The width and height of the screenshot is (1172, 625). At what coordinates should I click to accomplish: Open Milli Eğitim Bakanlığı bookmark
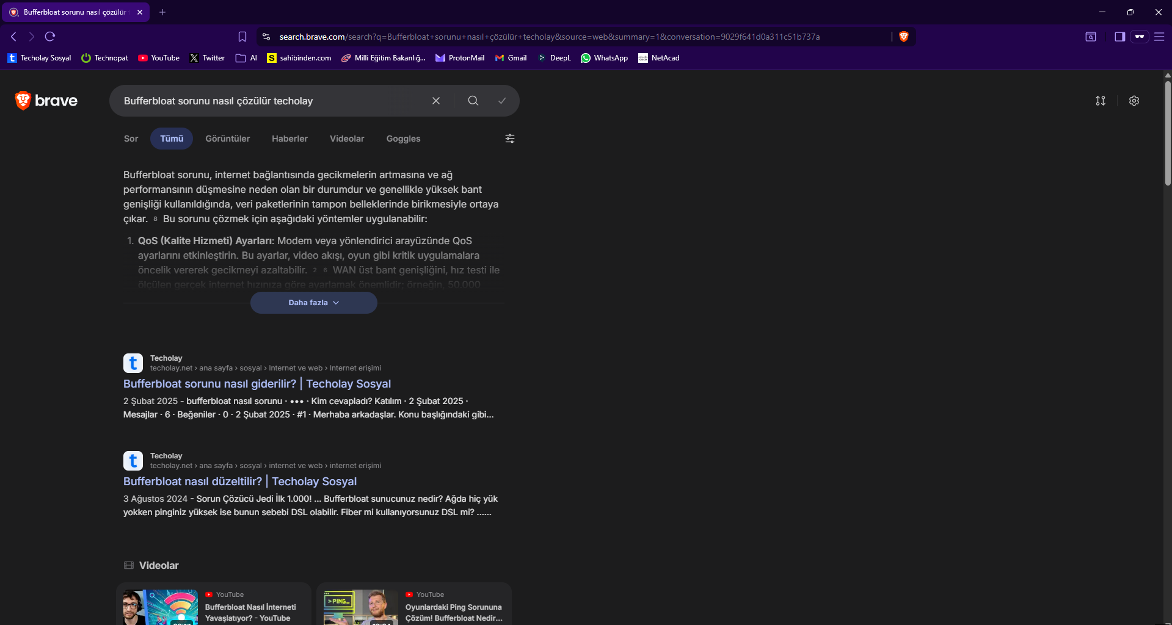tap(384, 58)
